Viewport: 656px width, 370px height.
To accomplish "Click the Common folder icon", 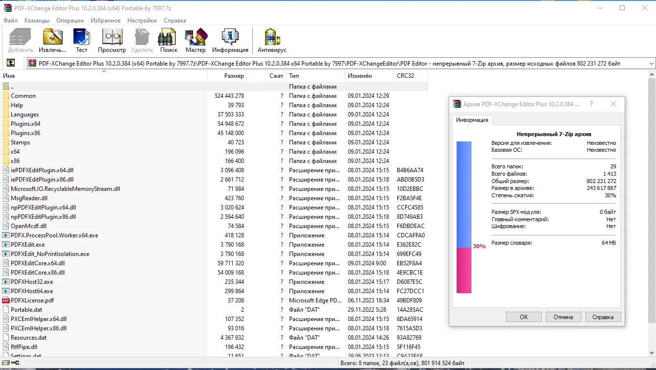I will pyautogui.click(x=6, y=96).
